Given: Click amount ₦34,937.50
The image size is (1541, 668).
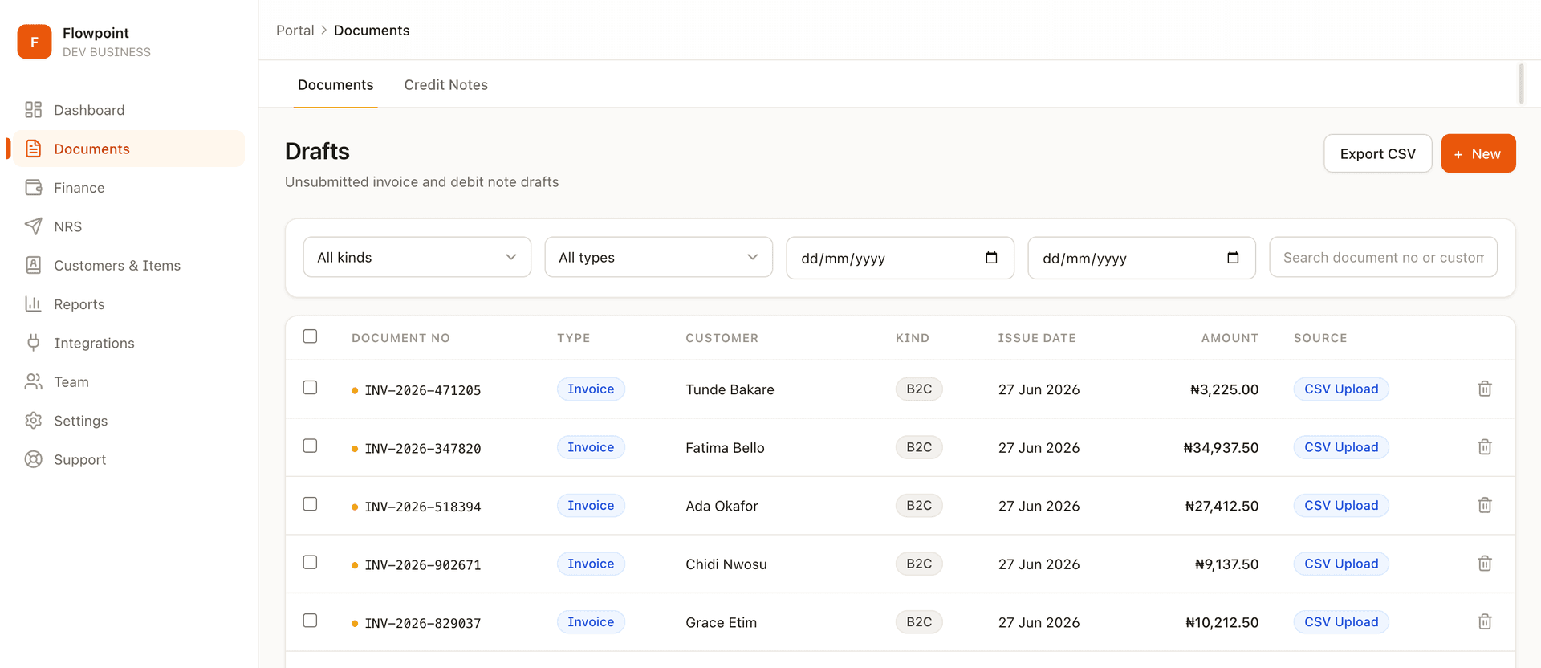Looking at the screenshot, I should pyautogui.click(x=1221, y=448).
